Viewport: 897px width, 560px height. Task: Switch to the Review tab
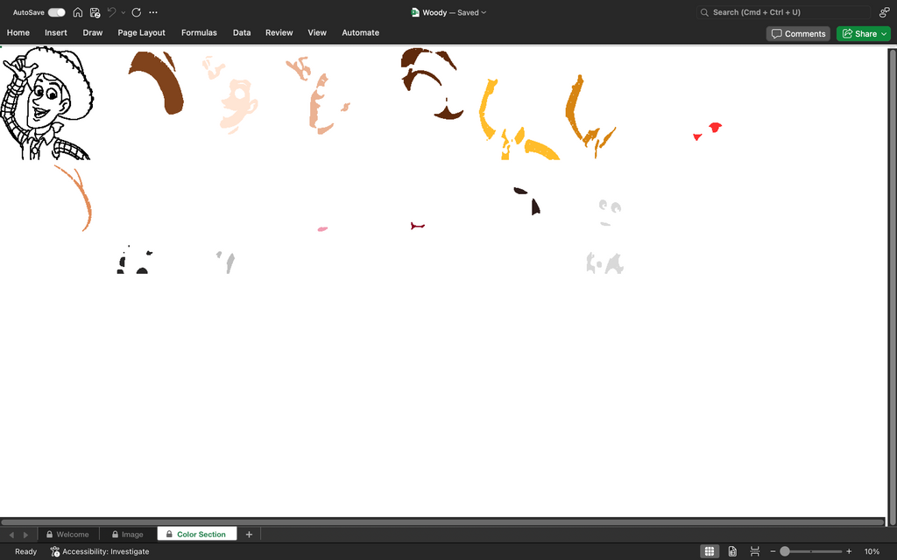coord(279,32)
